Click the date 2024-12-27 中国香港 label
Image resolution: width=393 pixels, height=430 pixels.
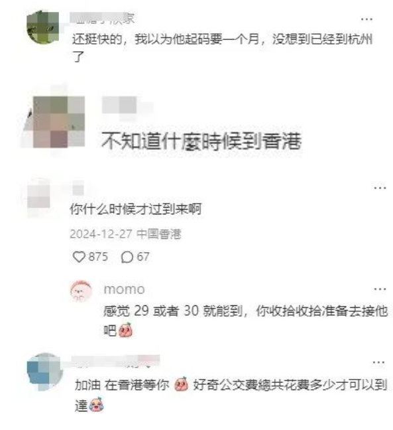point(125,234)
